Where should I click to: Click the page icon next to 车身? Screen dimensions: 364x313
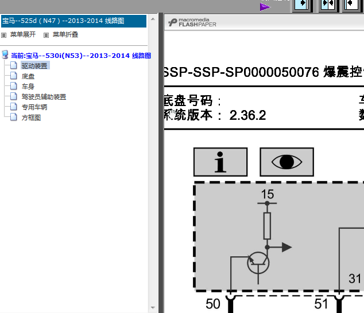point(14,86)
